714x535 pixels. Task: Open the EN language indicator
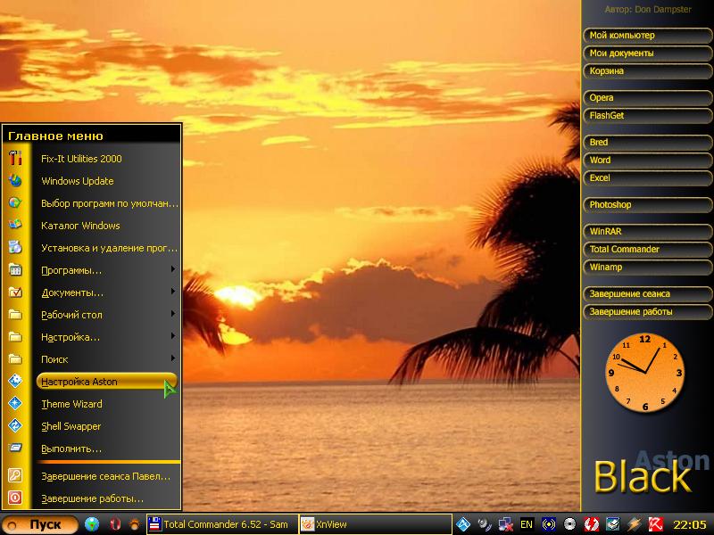[527, 524]
